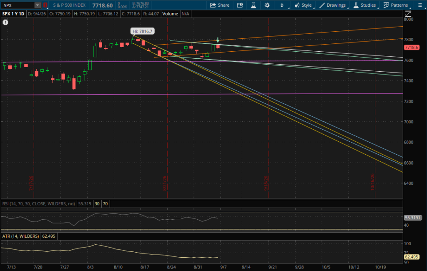Open the Patterns menu
Viewport: 427px width, 271px height.
[x=396, y=5]
